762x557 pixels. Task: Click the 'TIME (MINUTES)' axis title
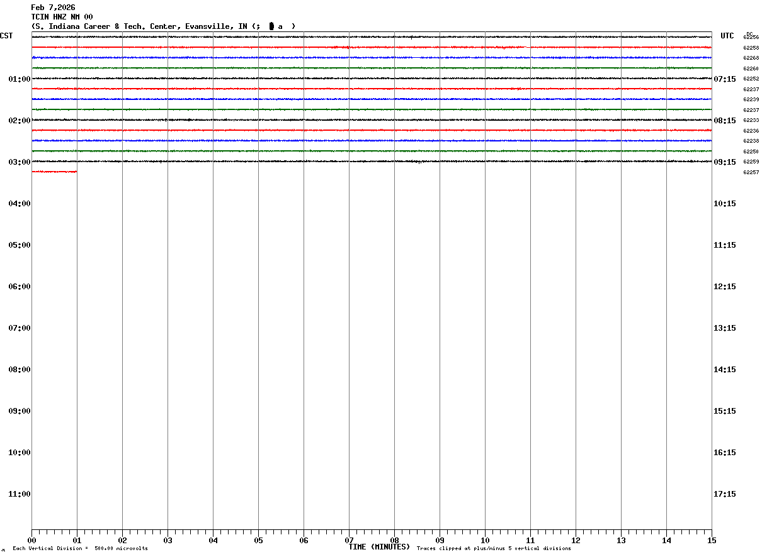(x=379, y=547)
